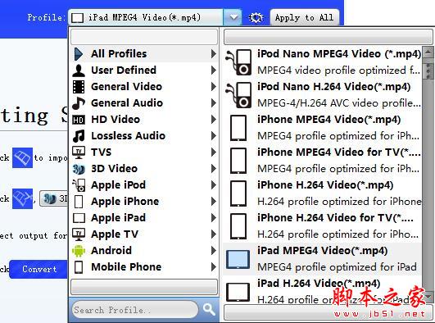Click the Apply to All button
The image size is (435, 323).
pos(304,17)
